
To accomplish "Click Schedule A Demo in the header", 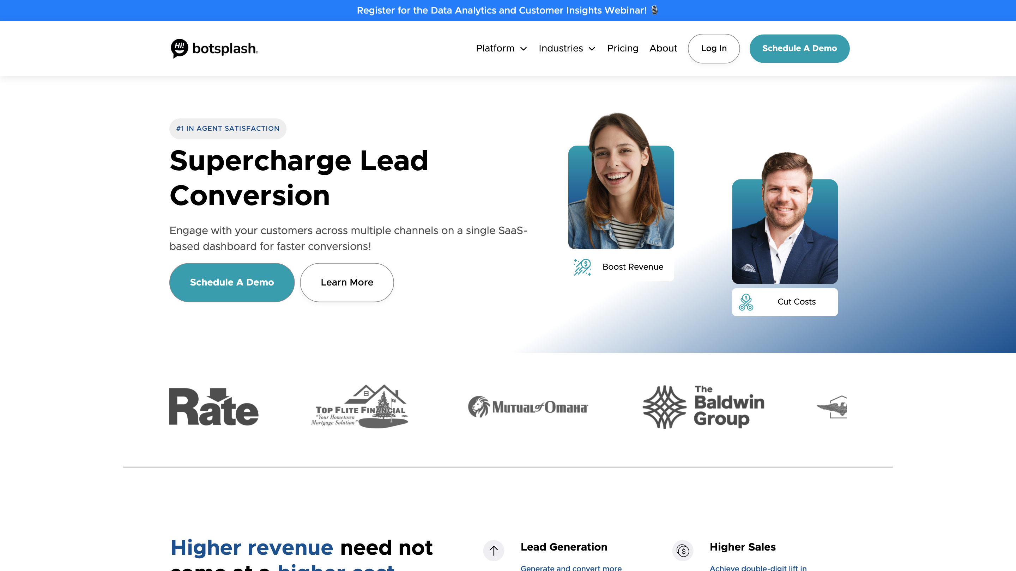I will point(799,48).
